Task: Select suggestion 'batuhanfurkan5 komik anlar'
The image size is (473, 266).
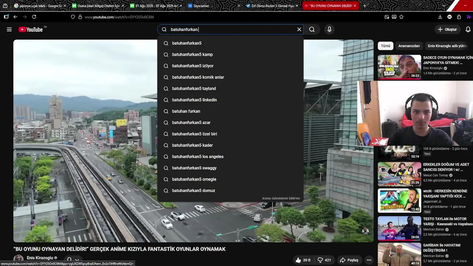Action: (x=231, y=77)
